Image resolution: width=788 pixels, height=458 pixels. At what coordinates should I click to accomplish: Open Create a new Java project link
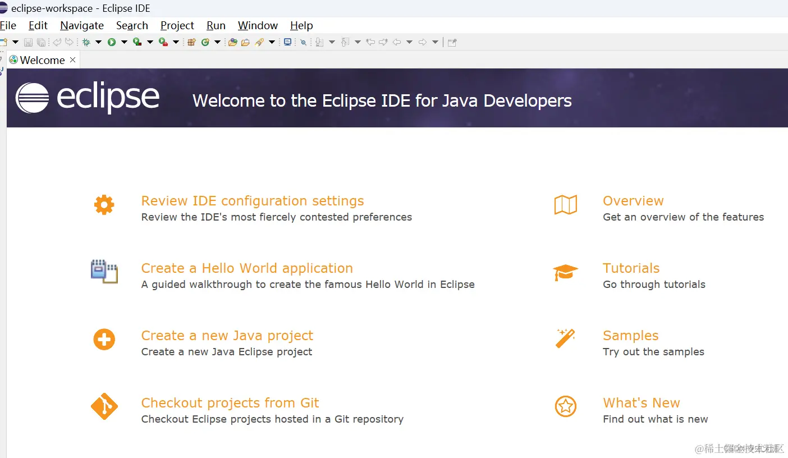227,336
